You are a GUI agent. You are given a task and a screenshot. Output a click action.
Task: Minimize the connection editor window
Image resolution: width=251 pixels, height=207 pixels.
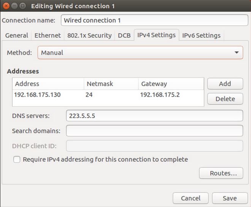[x=14, y=6]
